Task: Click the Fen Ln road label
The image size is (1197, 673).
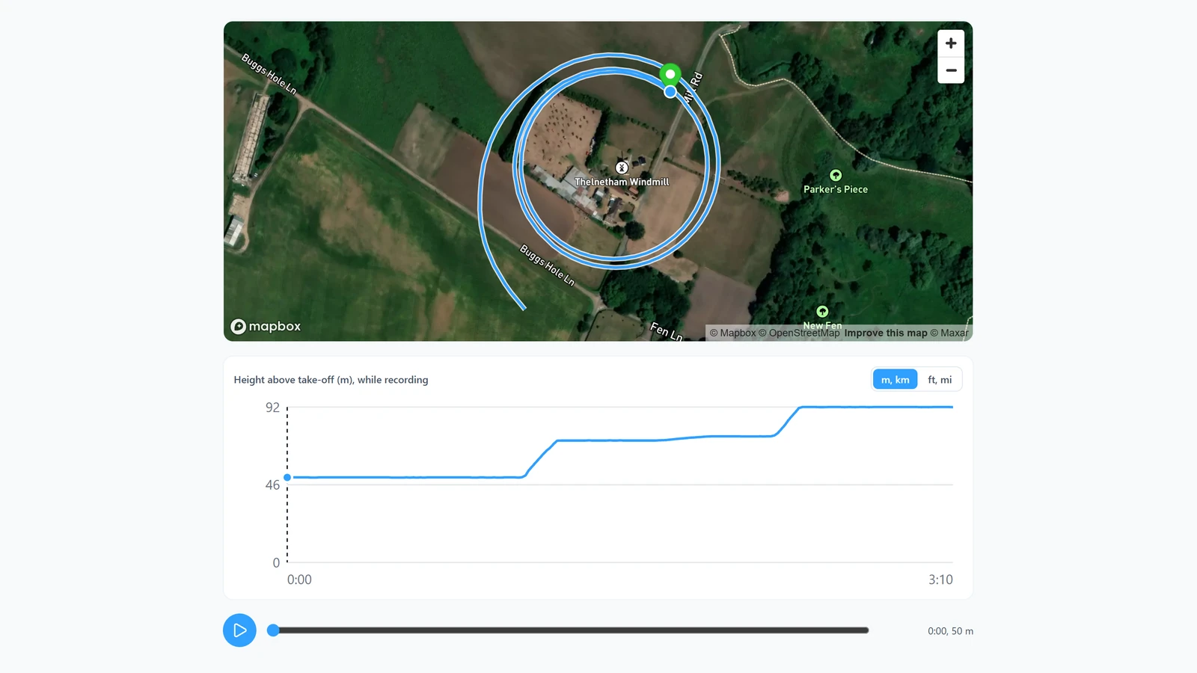Action: [666, 331]
